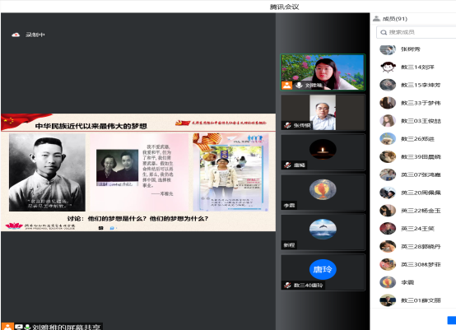Select the blue 唐玲 avatar tile
This screenshot has height=330, width=456.
pos(323,272)
